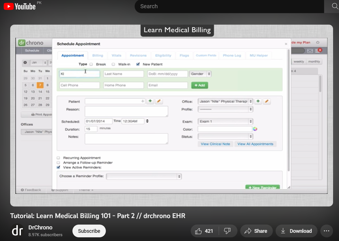The height and width of the screenshot is (241, 339).
Task: Switch to the Phone Log tab
Action: [x=232, y=56]
